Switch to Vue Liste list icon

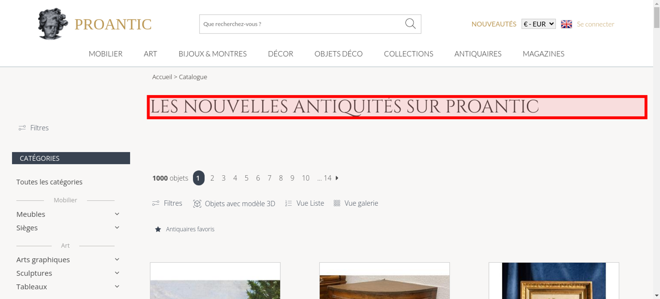(x=288, y=204)
